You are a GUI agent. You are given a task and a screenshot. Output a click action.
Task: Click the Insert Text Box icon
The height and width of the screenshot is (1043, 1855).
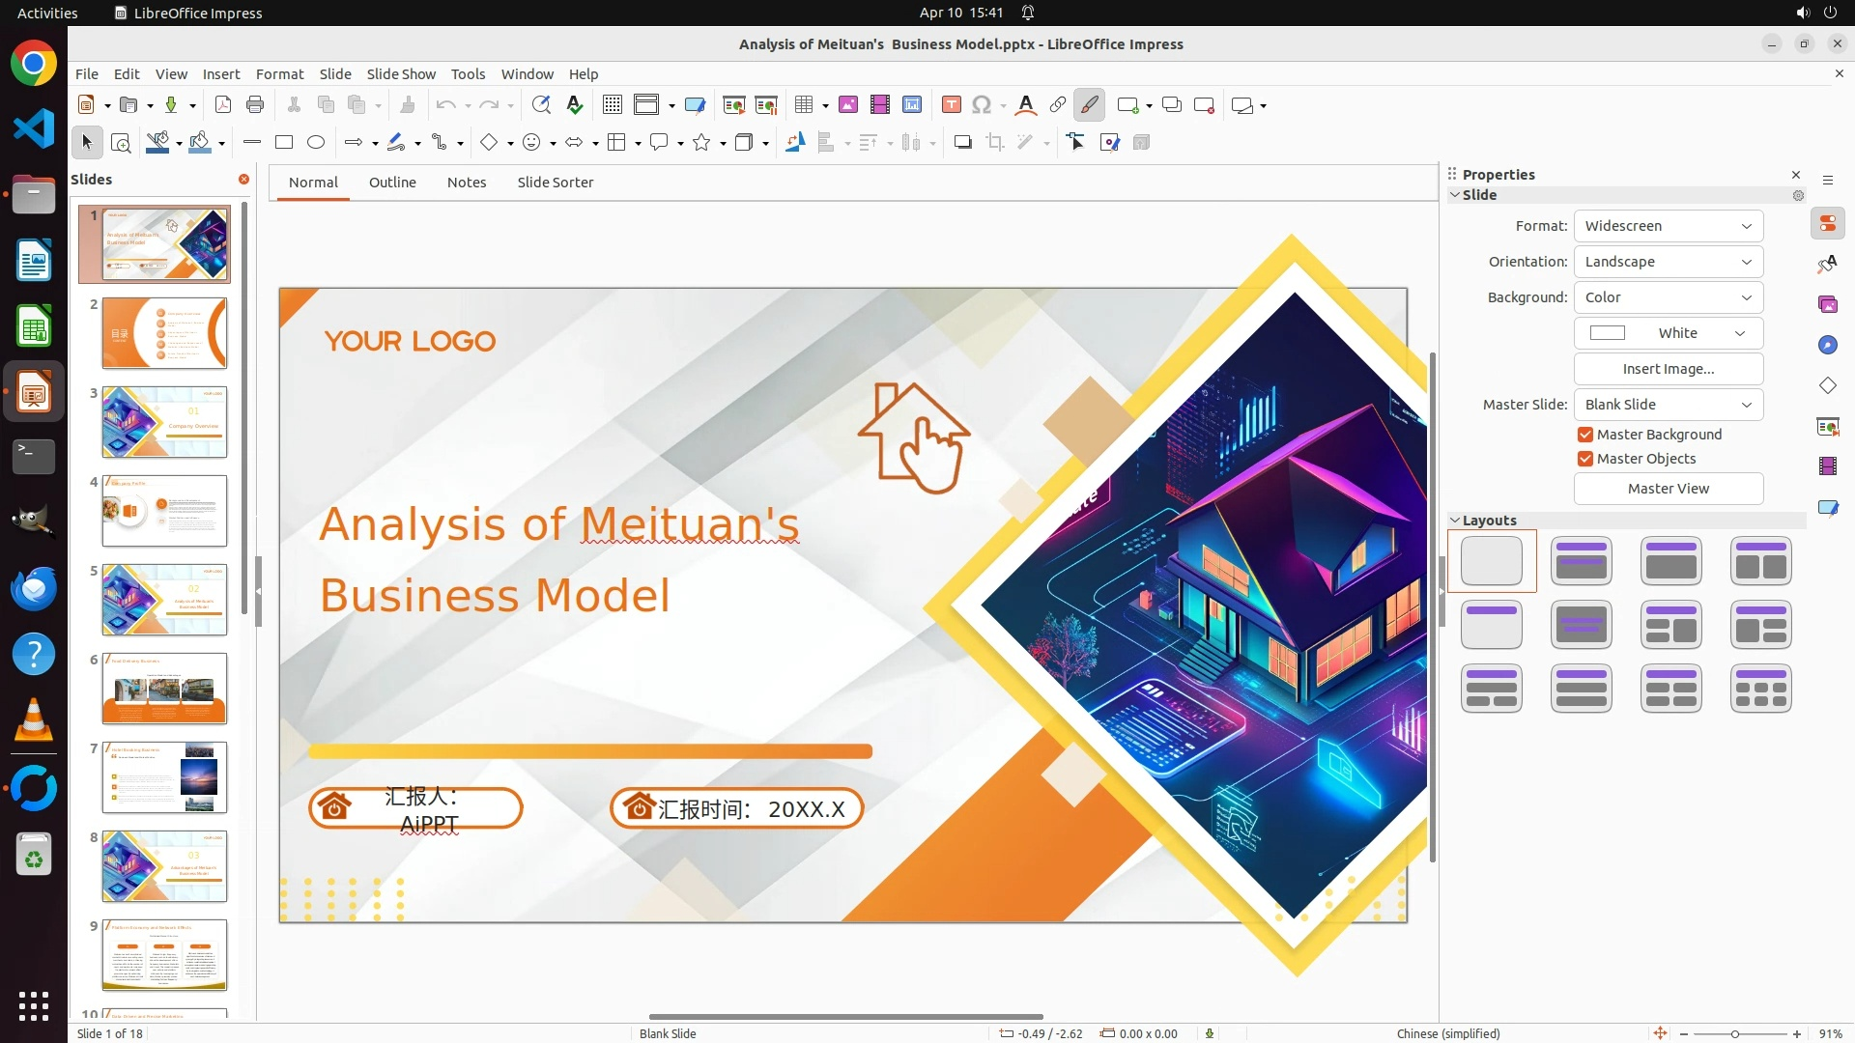coord(951,105)
